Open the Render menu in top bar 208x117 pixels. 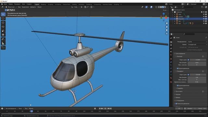(x=17, y=4)
